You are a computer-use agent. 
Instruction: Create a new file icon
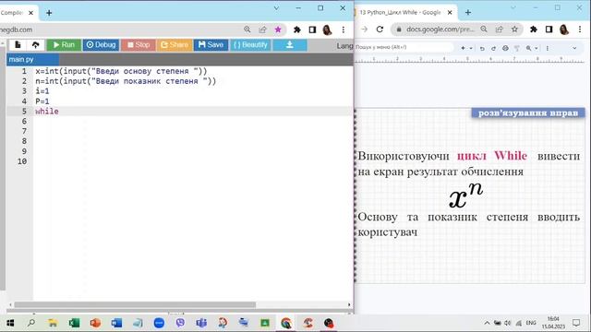point(18,45)
